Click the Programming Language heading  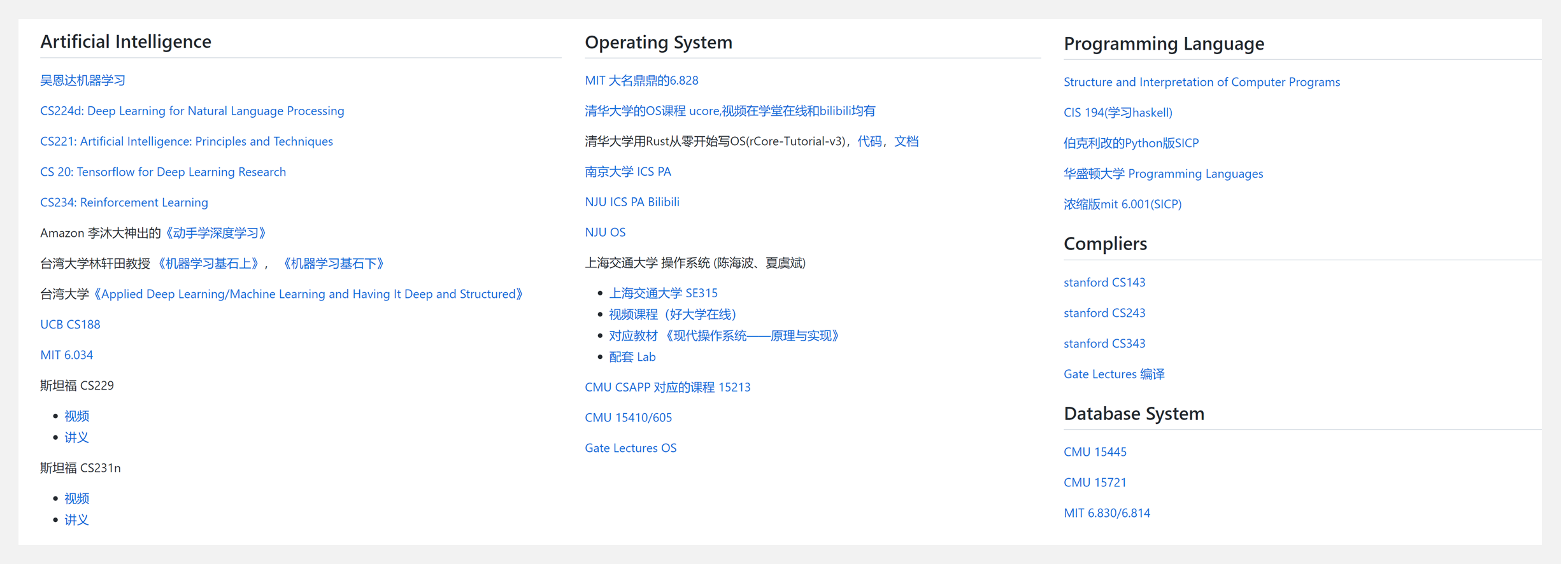1164,43
